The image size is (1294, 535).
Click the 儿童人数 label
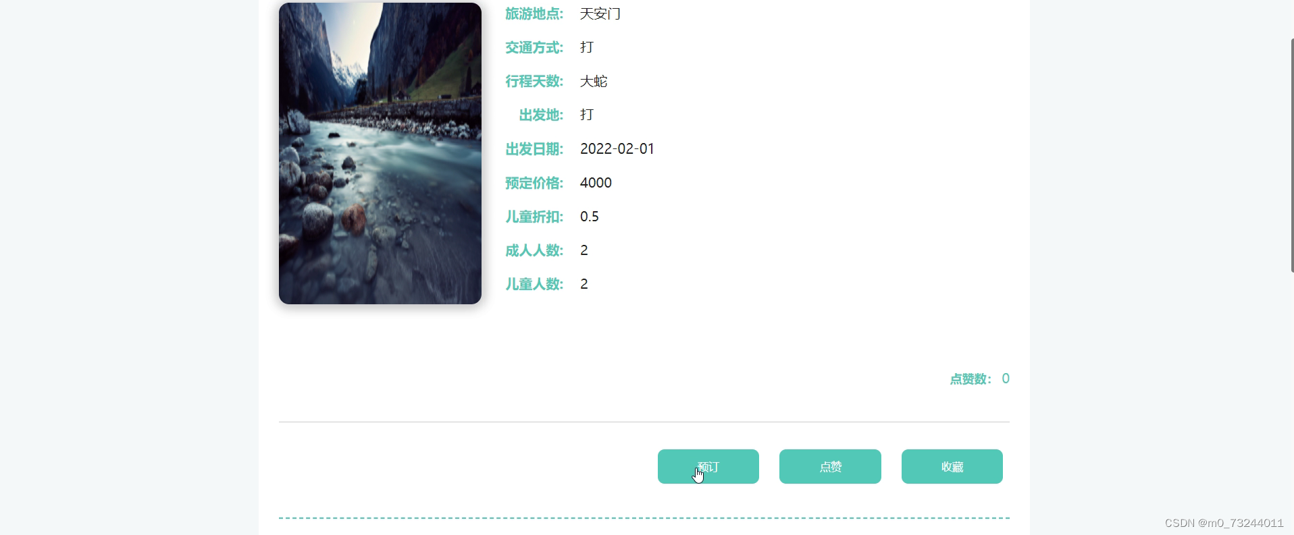click(534, 284)
